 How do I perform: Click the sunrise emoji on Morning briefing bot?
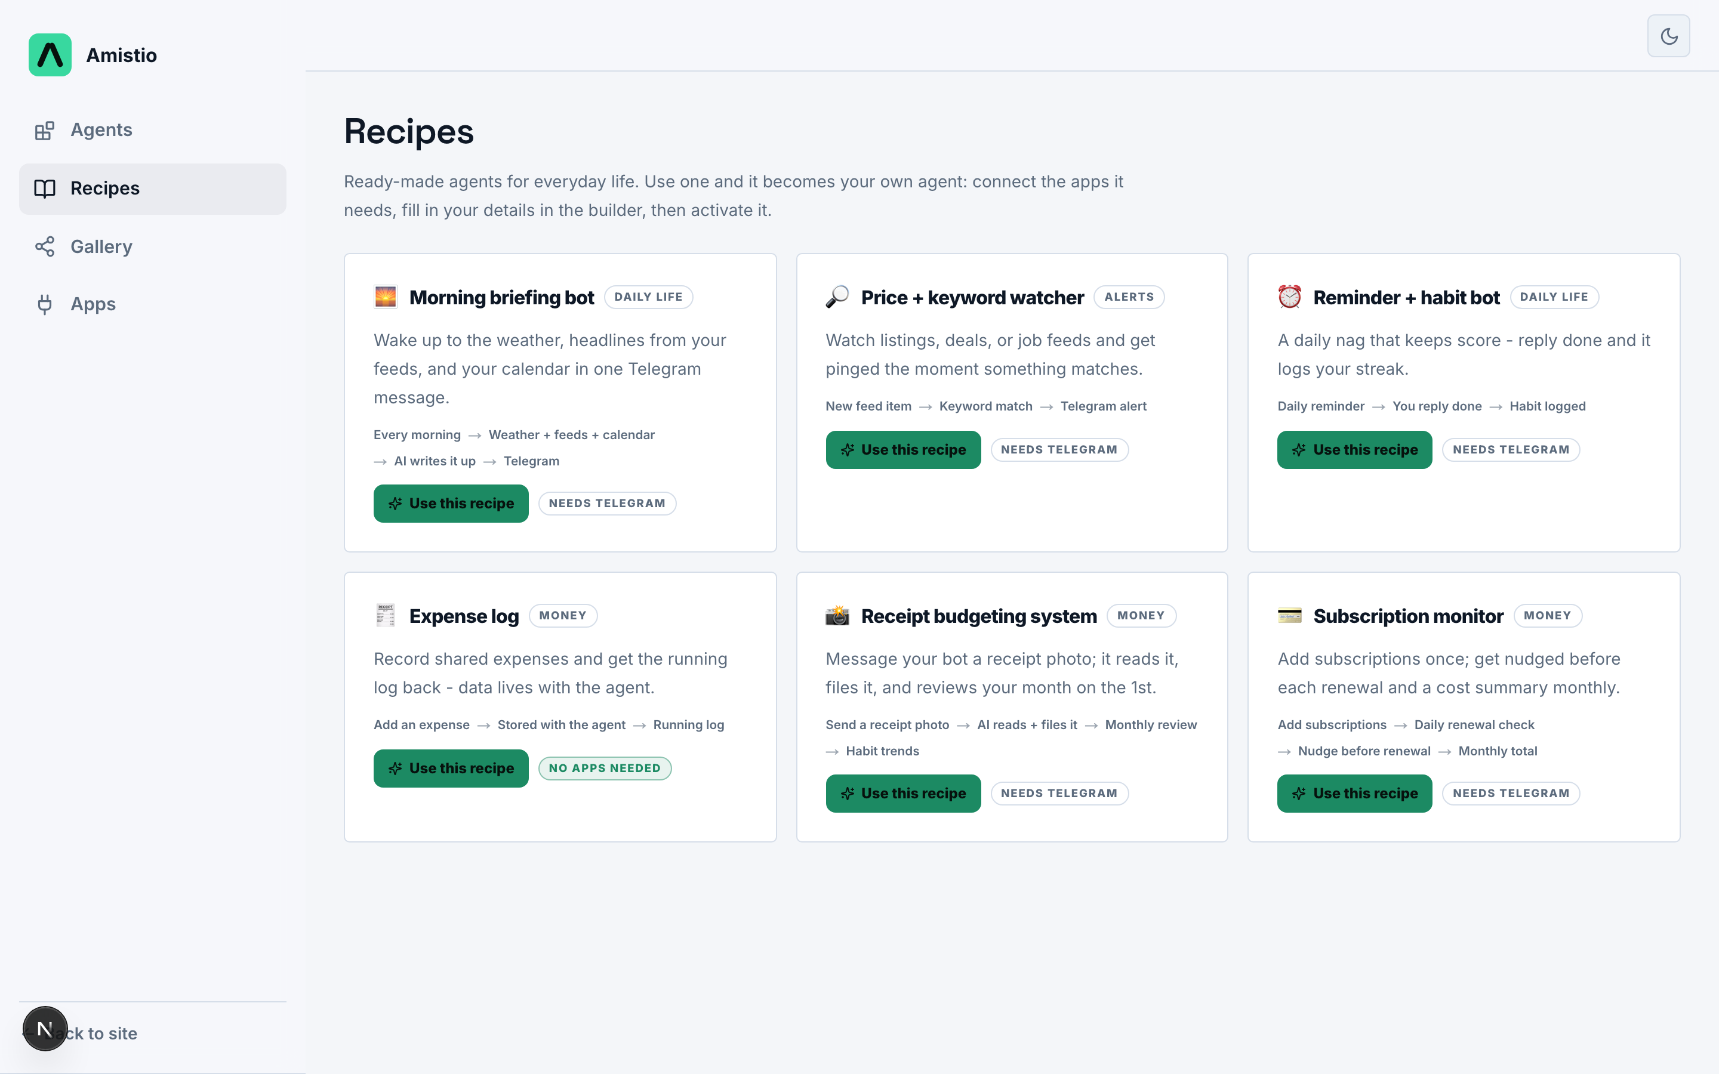pyautogui.click(x=386, y=297)
